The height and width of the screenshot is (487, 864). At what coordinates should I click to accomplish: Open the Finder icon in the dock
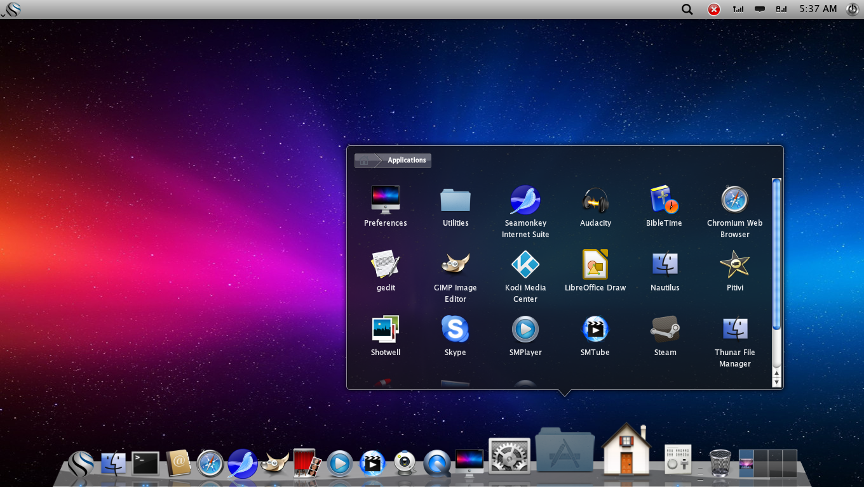pos(114,464)
